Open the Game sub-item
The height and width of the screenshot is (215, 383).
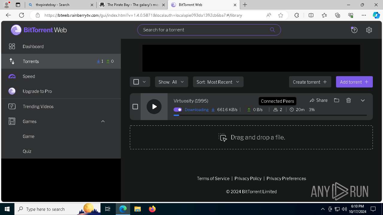coord(61,136)
